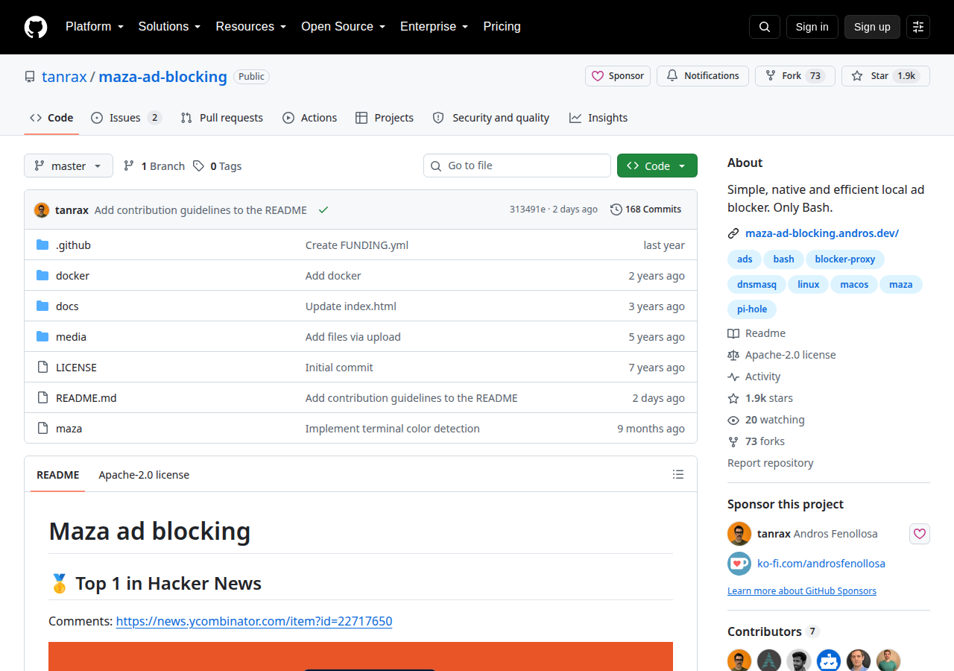Go to the Actions tab
This screenshot has height=671, width=954.
click(x=310, y=118)
